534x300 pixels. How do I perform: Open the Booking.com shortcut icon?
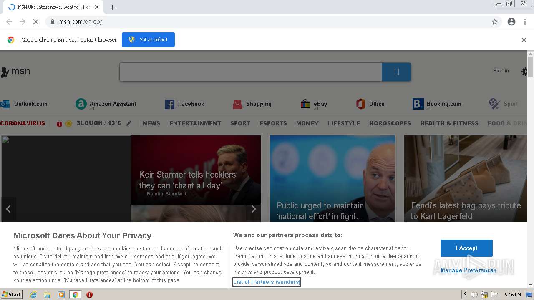[418, 104]
